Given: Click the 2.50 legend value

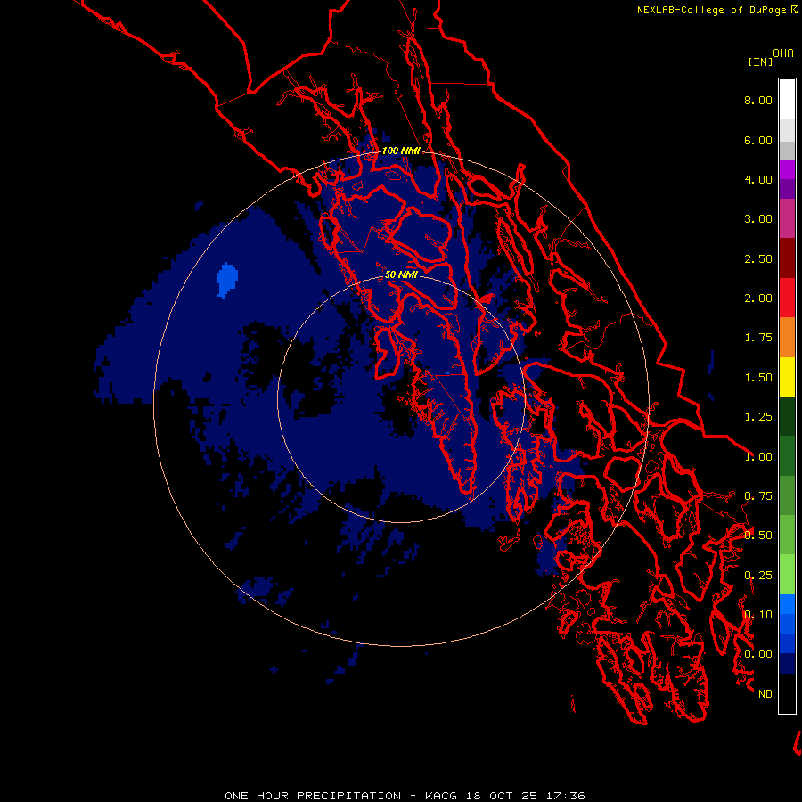Looking at the screenshot, I should (758, 258).
